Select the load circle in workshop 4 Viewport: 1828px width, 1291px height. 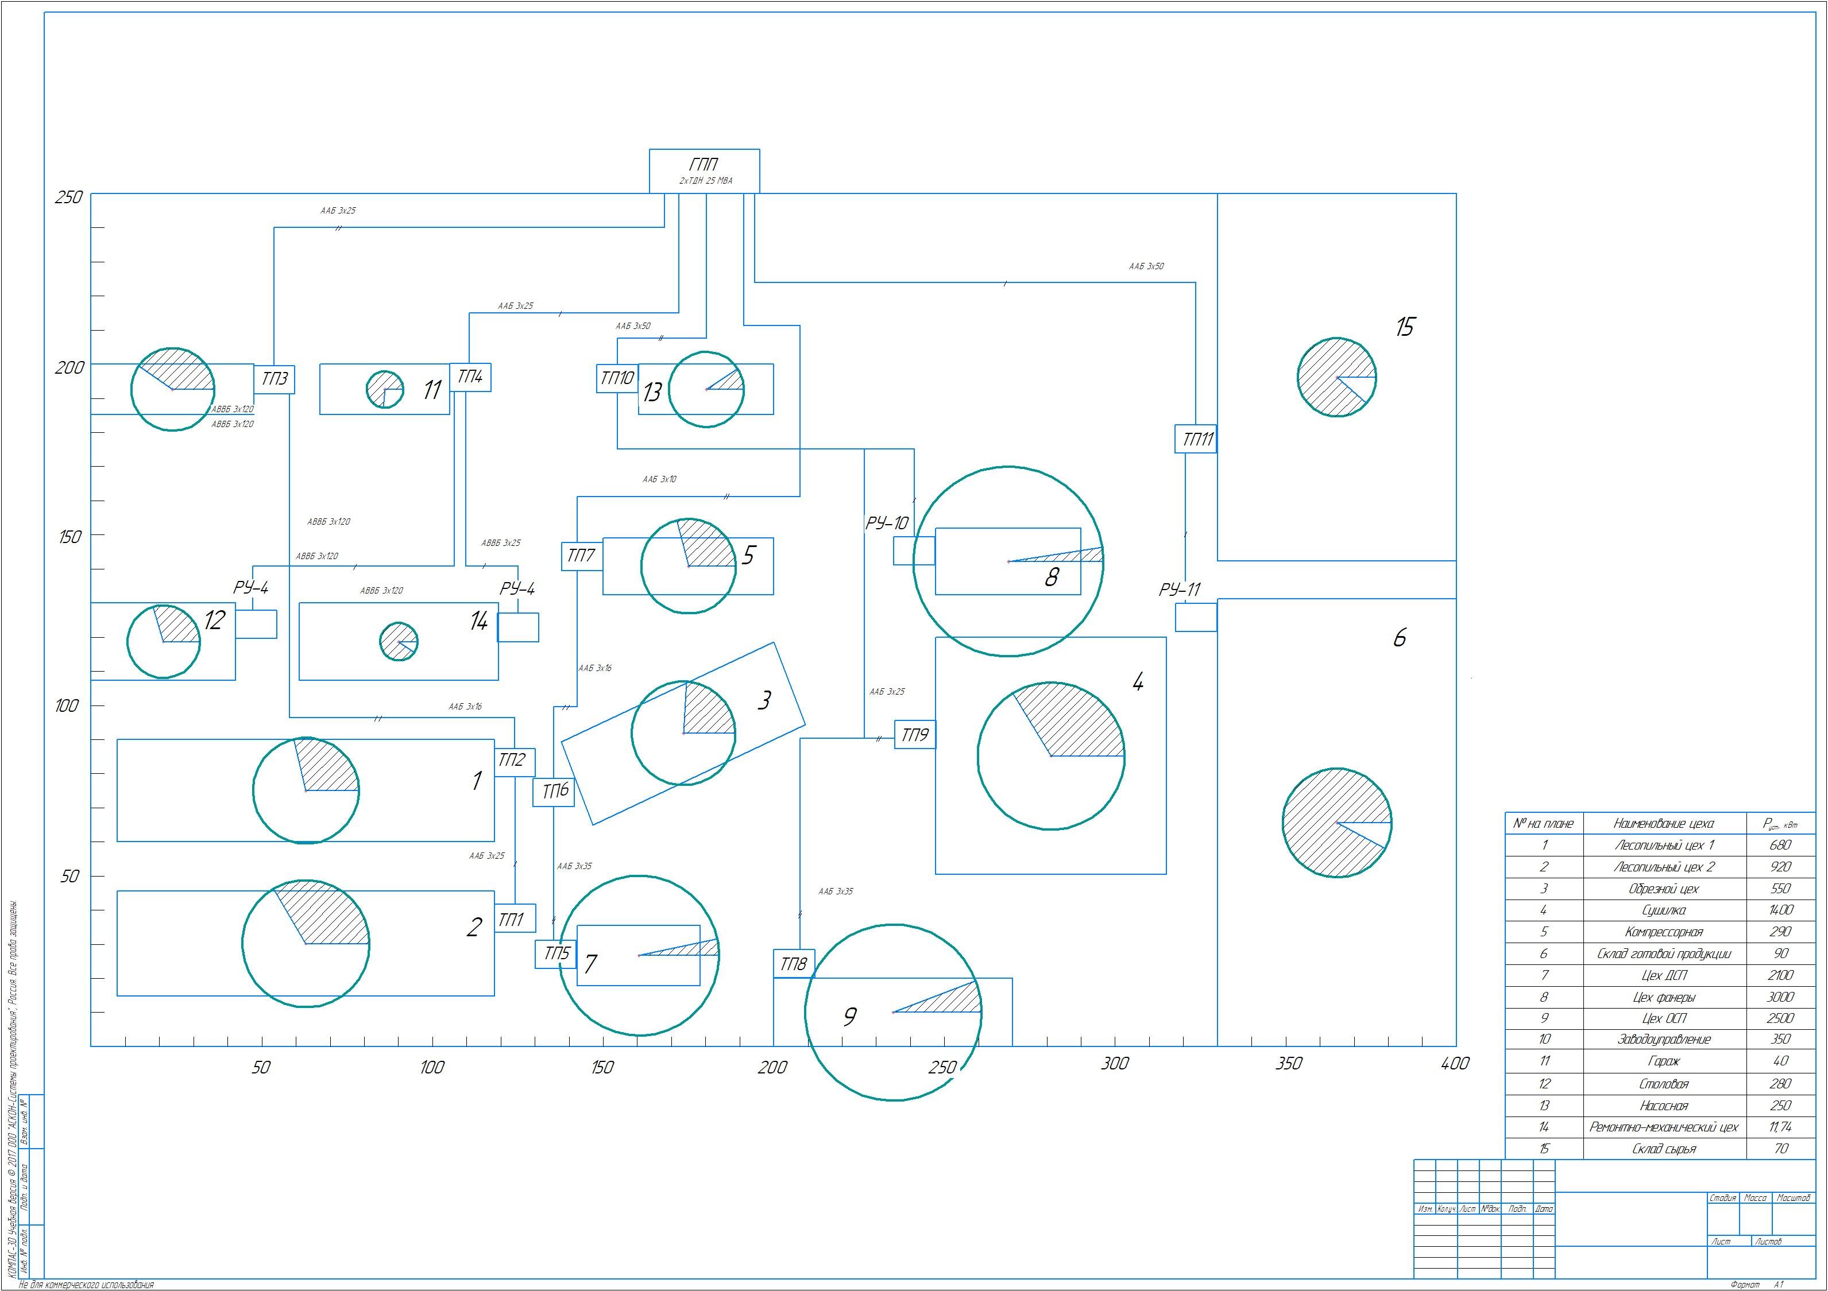(x=1051, y=755)
